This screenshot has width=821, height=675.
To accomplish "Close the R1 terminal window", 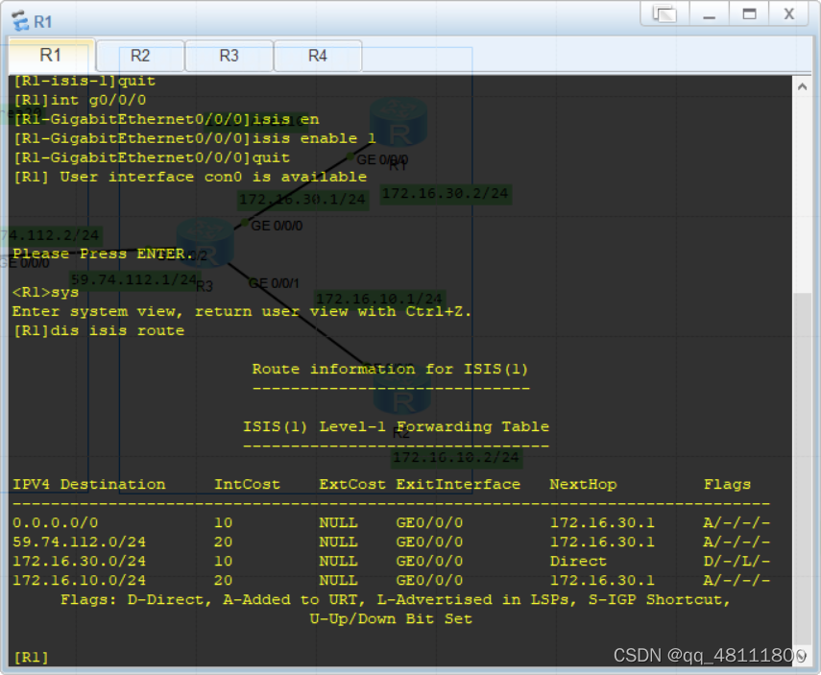I will (x=789, y=14).
